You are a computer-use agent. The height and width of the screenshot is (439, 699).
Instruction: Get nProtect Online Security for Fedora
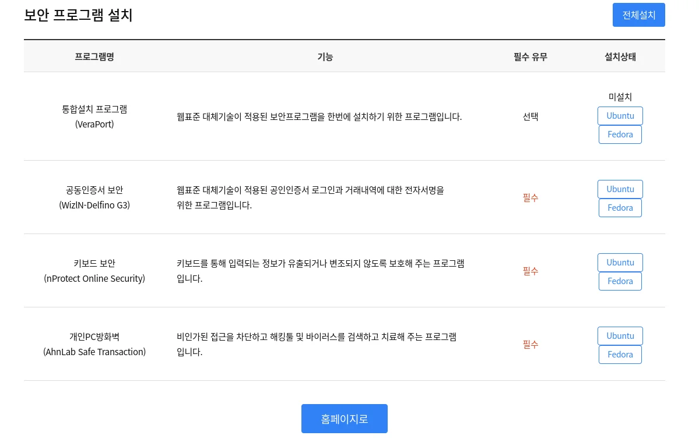tap(620, 281)
